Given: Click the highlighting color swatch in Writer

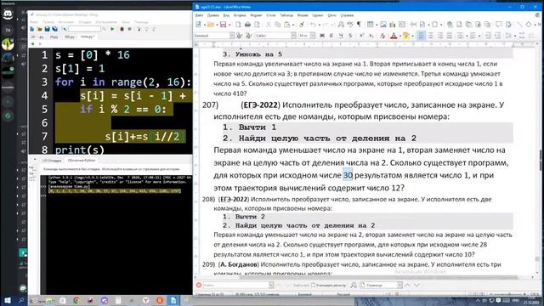Looking at the screenshot, I should (406, 36).
